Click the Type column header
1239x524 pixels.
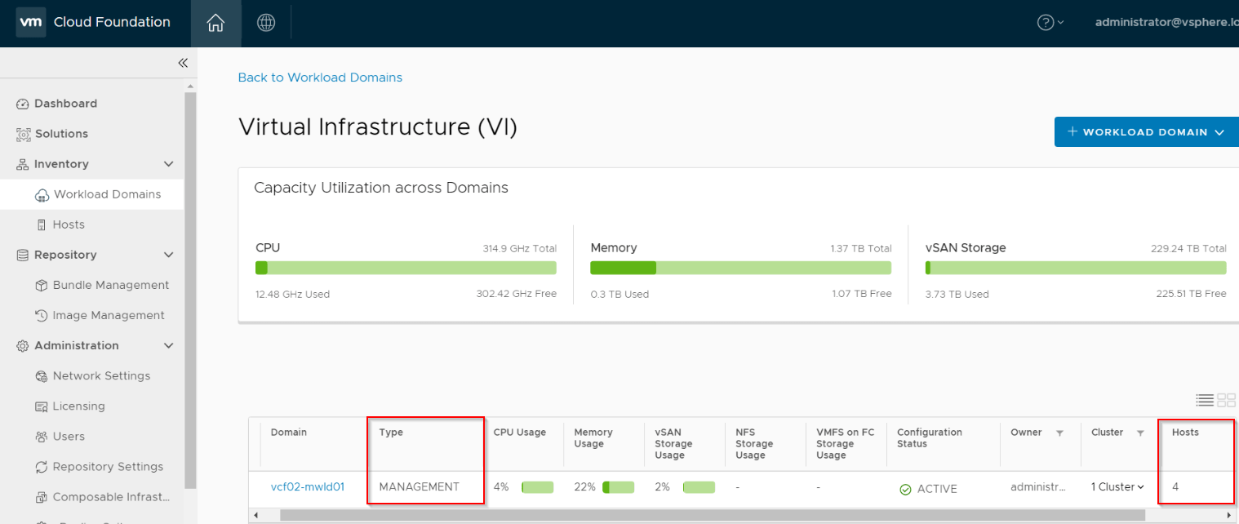pyautogui.click(x=391, y=433)
